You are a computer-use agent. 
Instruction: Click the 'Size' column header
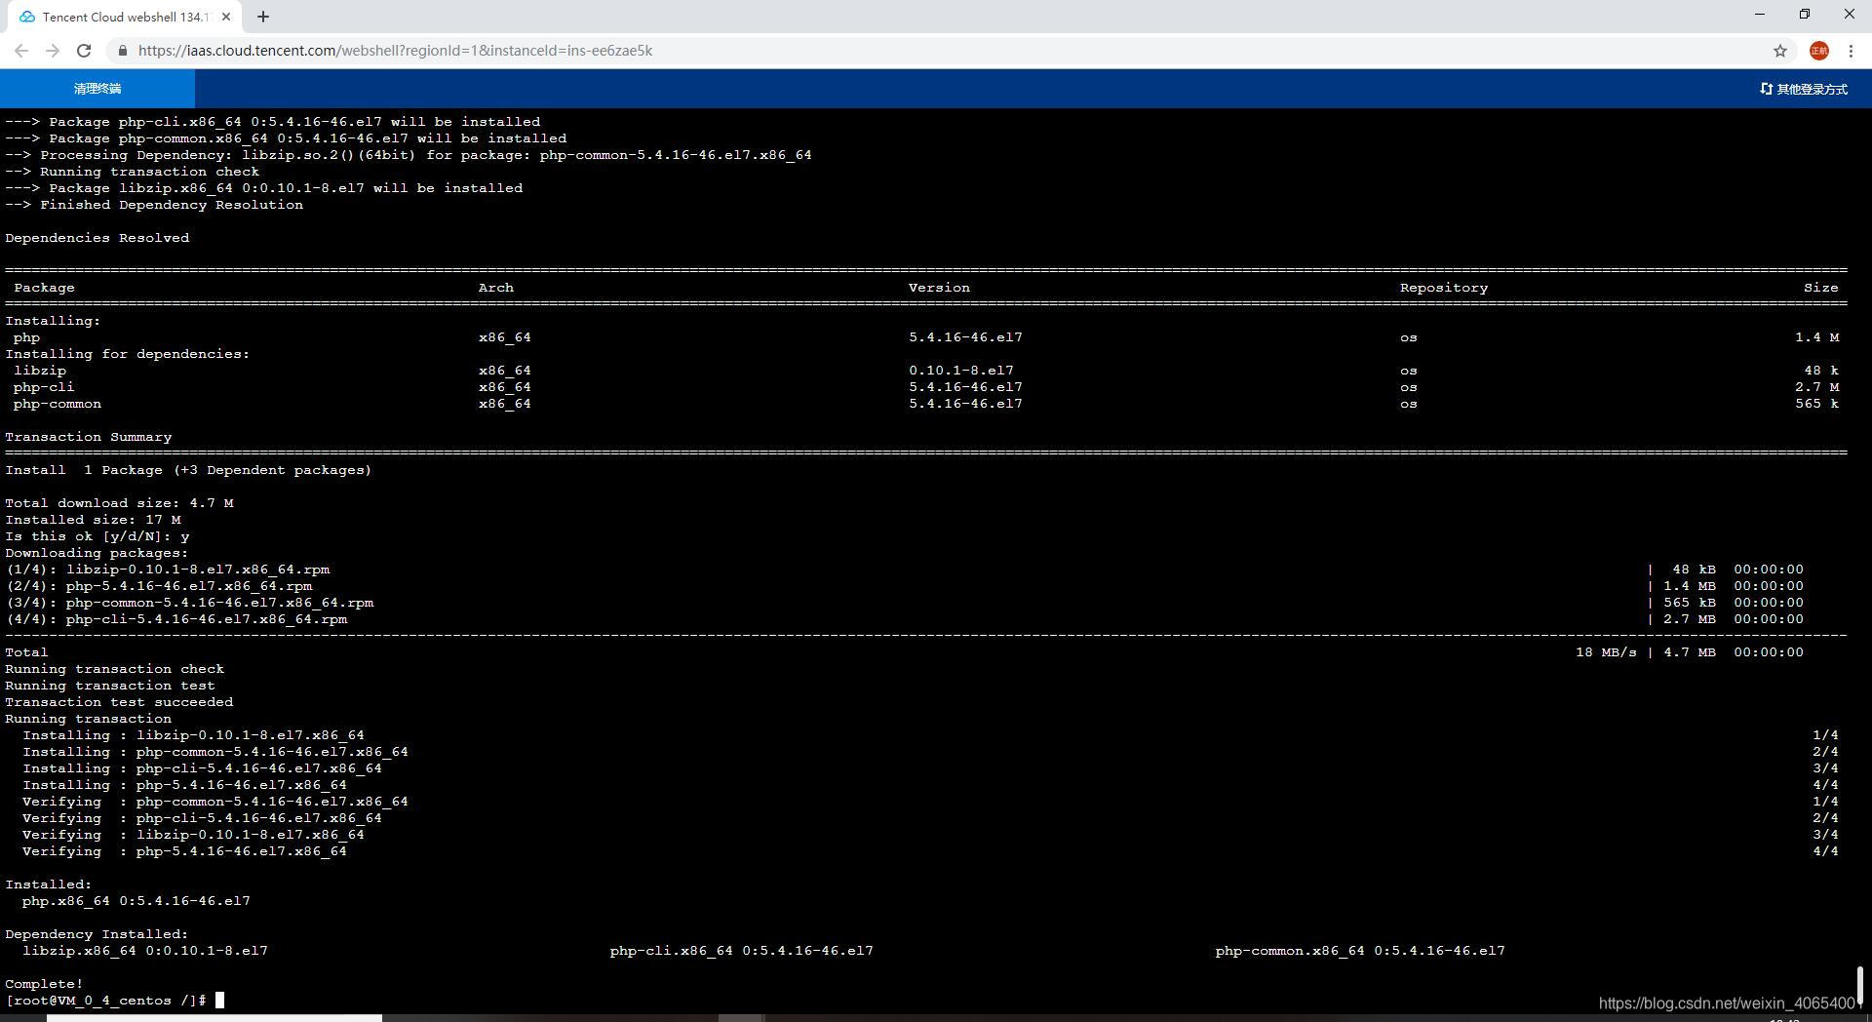(x=1820, y=288)
